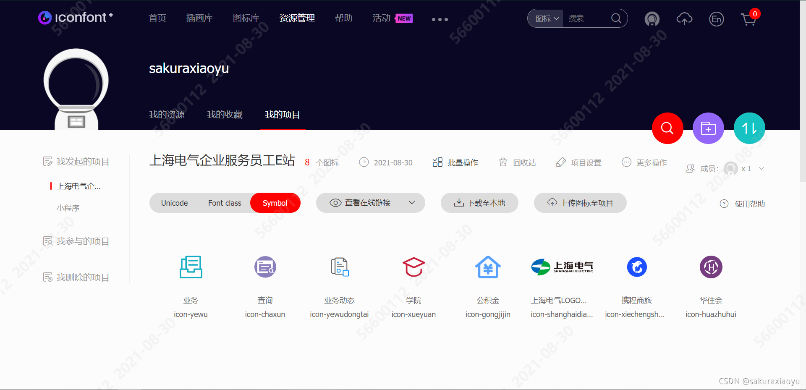
Task: Open the more menu dots in navigation
Action: coord(440,19)
